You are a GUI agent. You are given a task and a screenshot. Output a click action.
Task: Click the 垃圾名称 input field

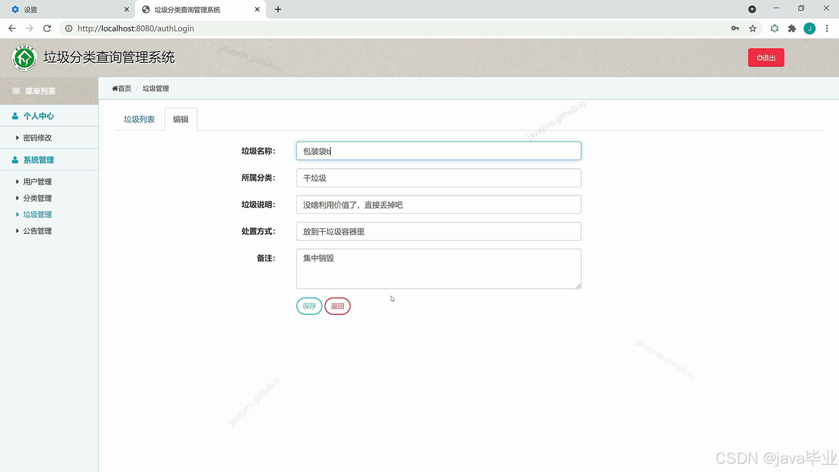[x=438, y=151]
